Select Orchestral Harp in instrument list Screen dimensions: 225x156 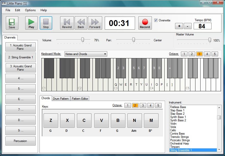click(180, 144)
